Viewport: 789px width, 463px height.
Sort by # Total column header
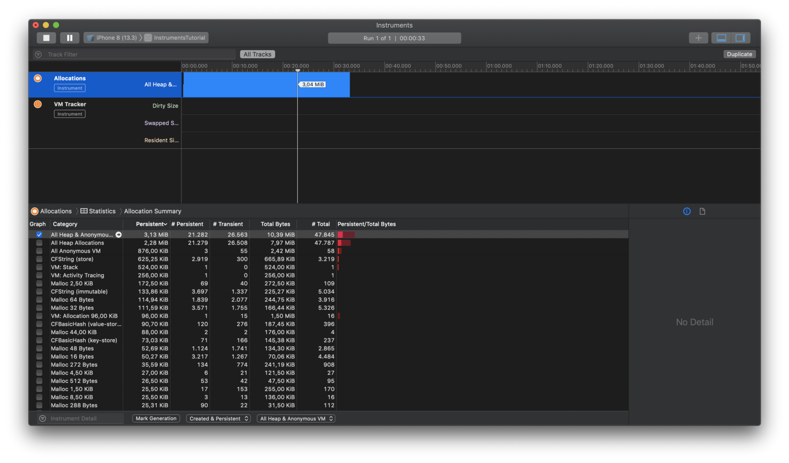click(x=317, y=224)
